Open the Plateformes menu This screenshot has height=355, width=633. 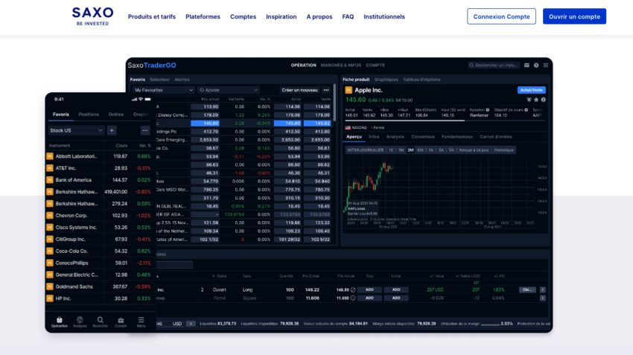[x=203, y=16]
